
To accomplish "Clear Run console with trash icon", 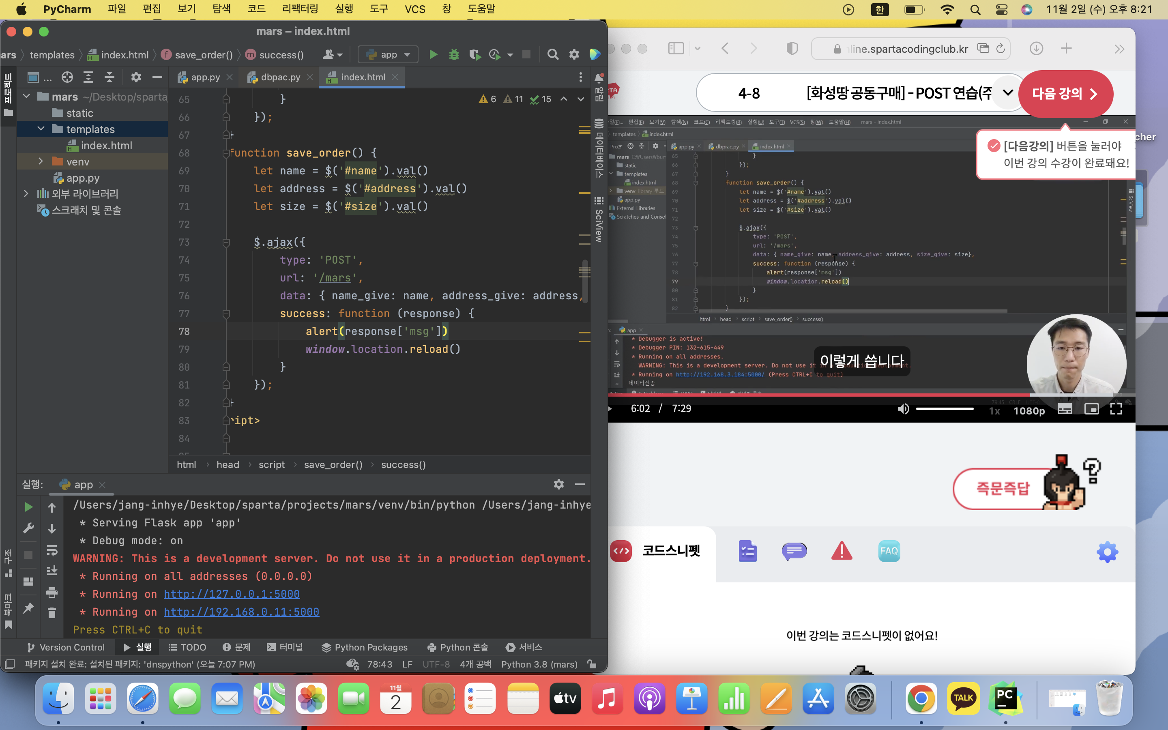I will (x=52, y=613).
